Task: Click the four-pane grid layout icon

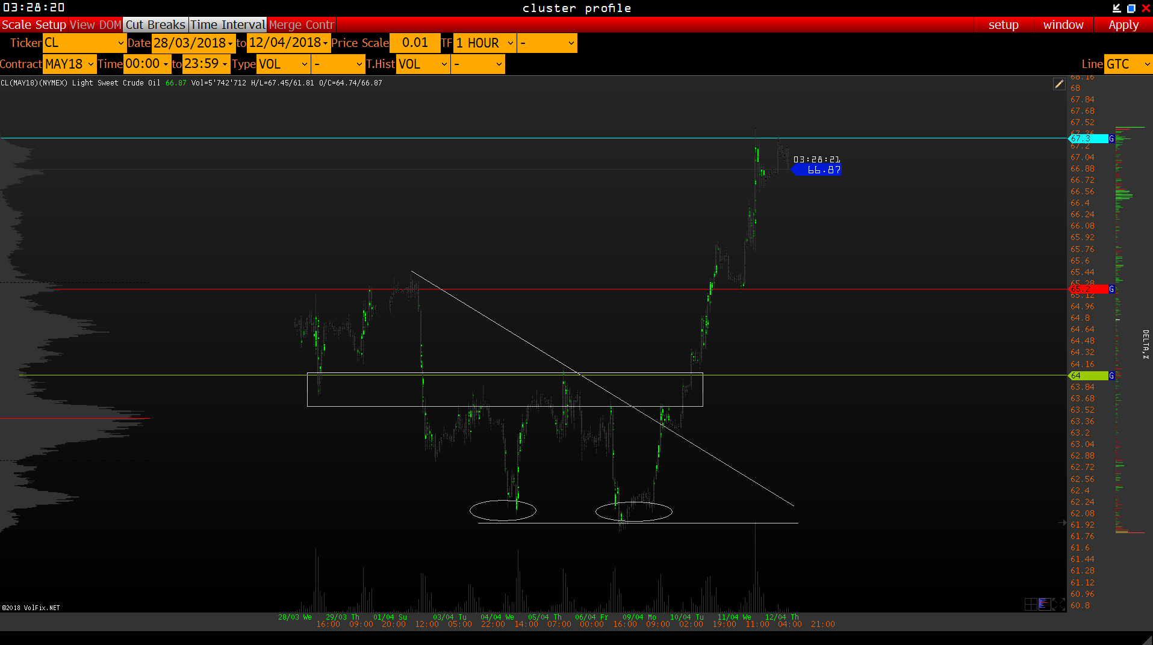Action: 1031,604
